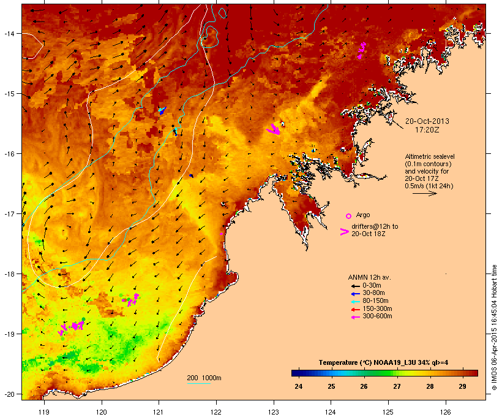Click the vertical IMOS copyright timestamp text
Viewport: 502px width, 417px height.
coord(494,327)
